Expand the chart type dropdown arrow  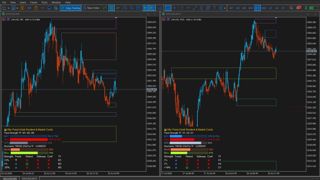[8, 8]
